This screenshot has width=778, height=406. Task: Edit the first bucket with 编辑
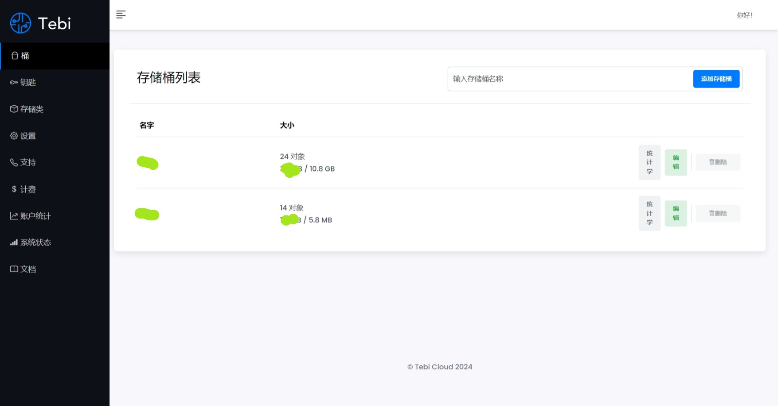(x=676, y=162)
